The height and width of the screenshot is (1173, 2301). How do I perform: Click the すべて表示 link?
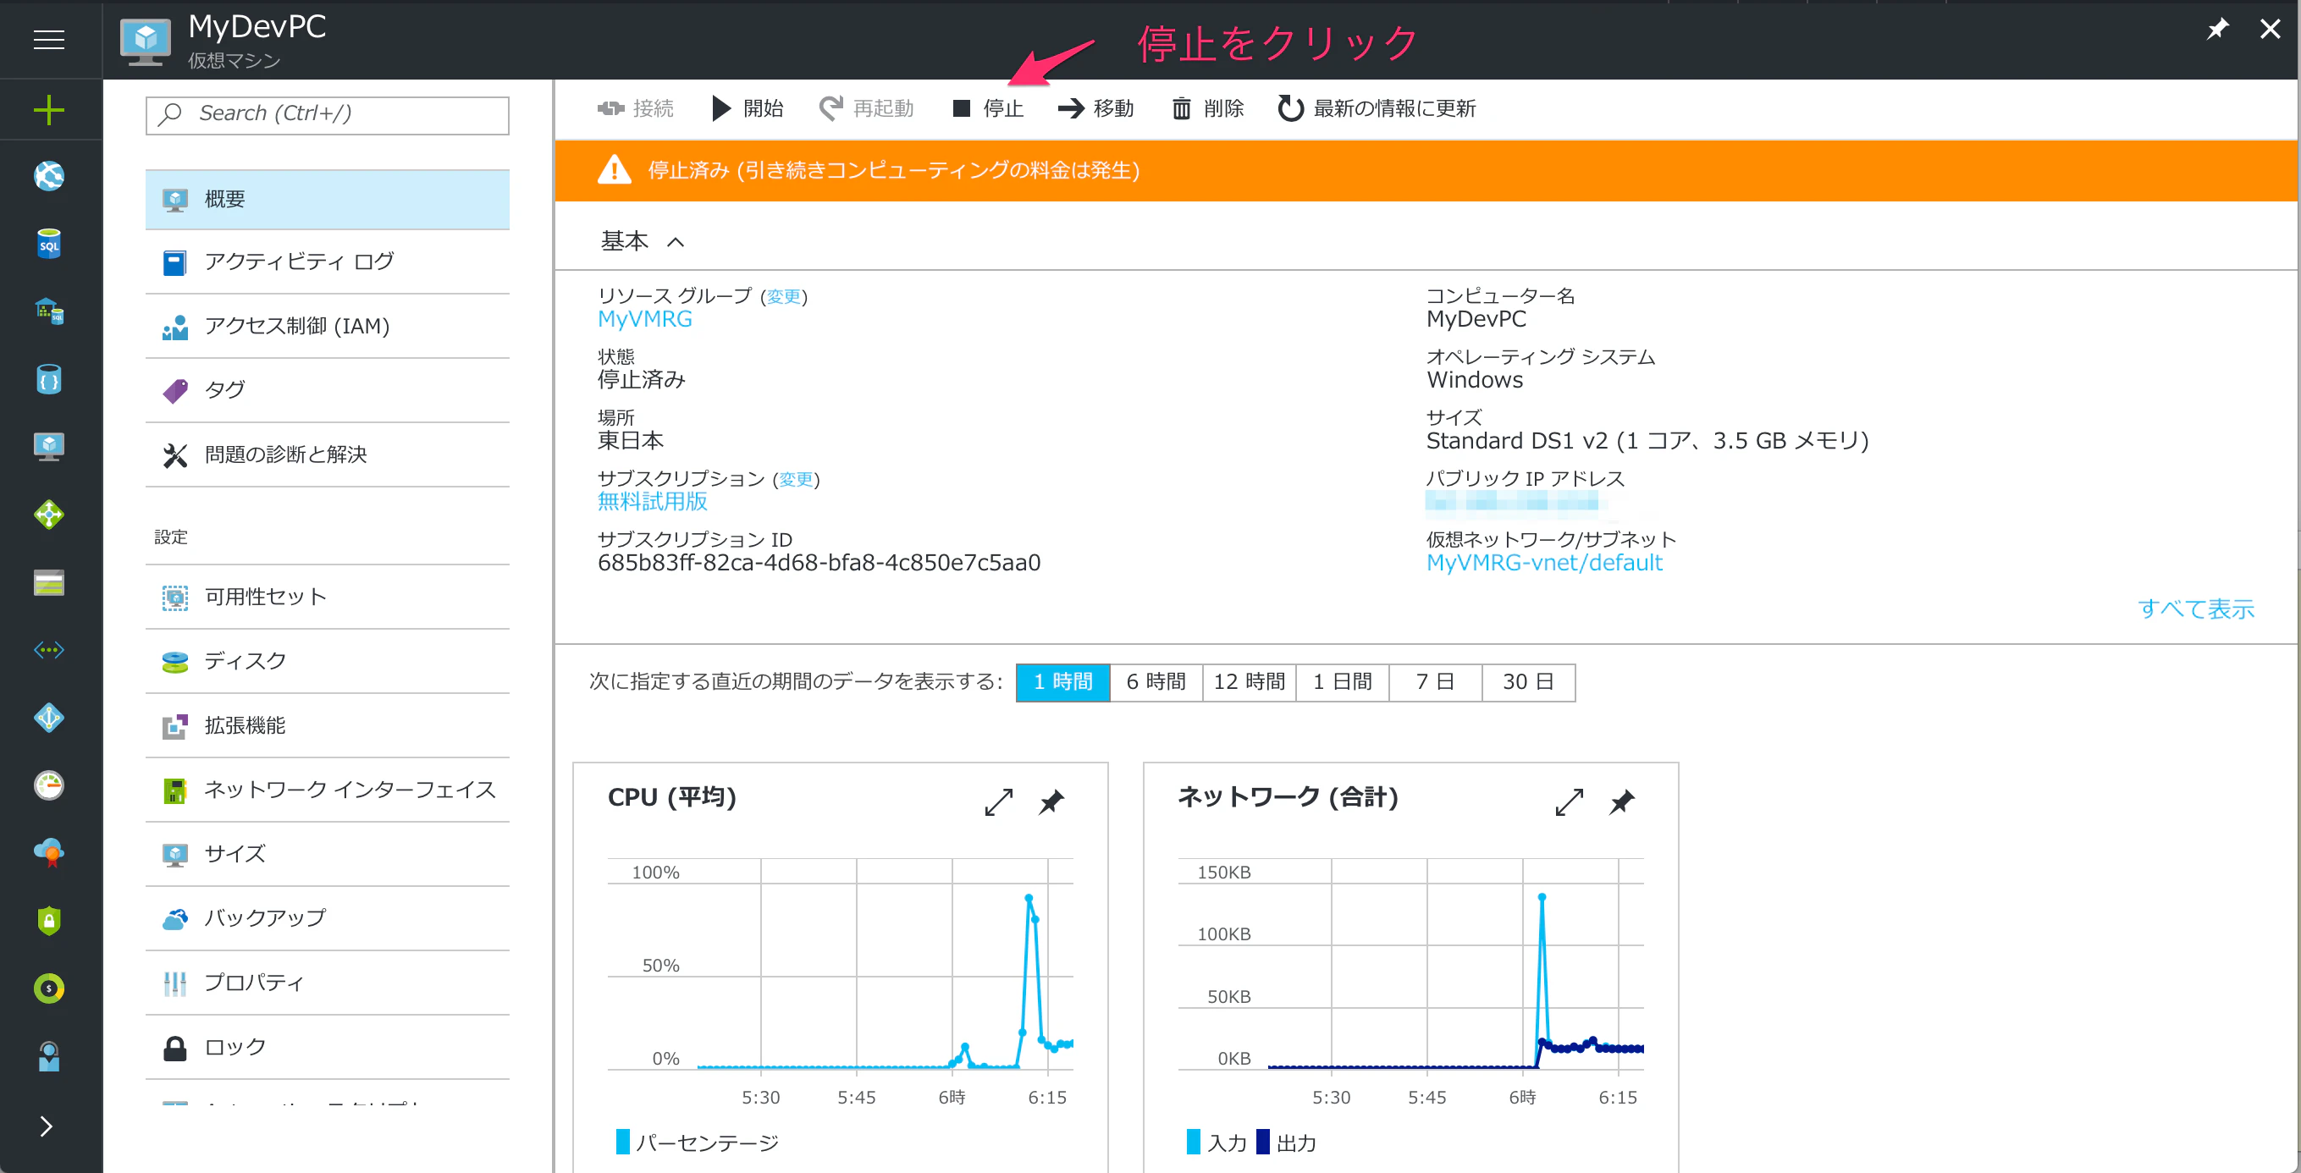coord(2197,609)
